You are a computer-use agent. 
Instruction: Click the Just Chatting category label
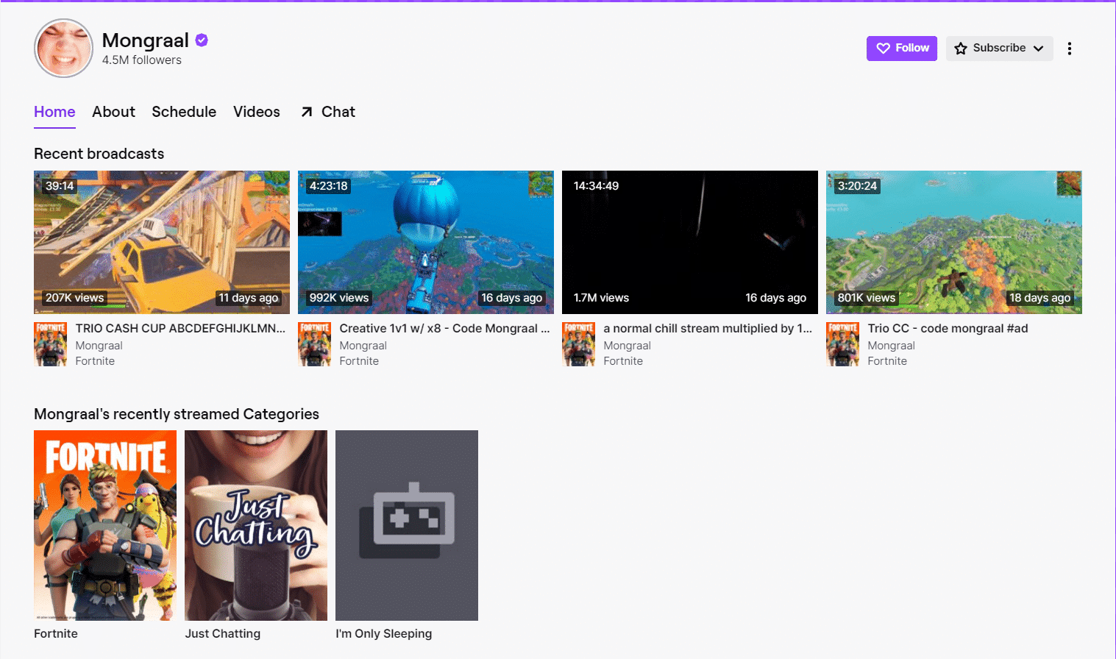223,634
